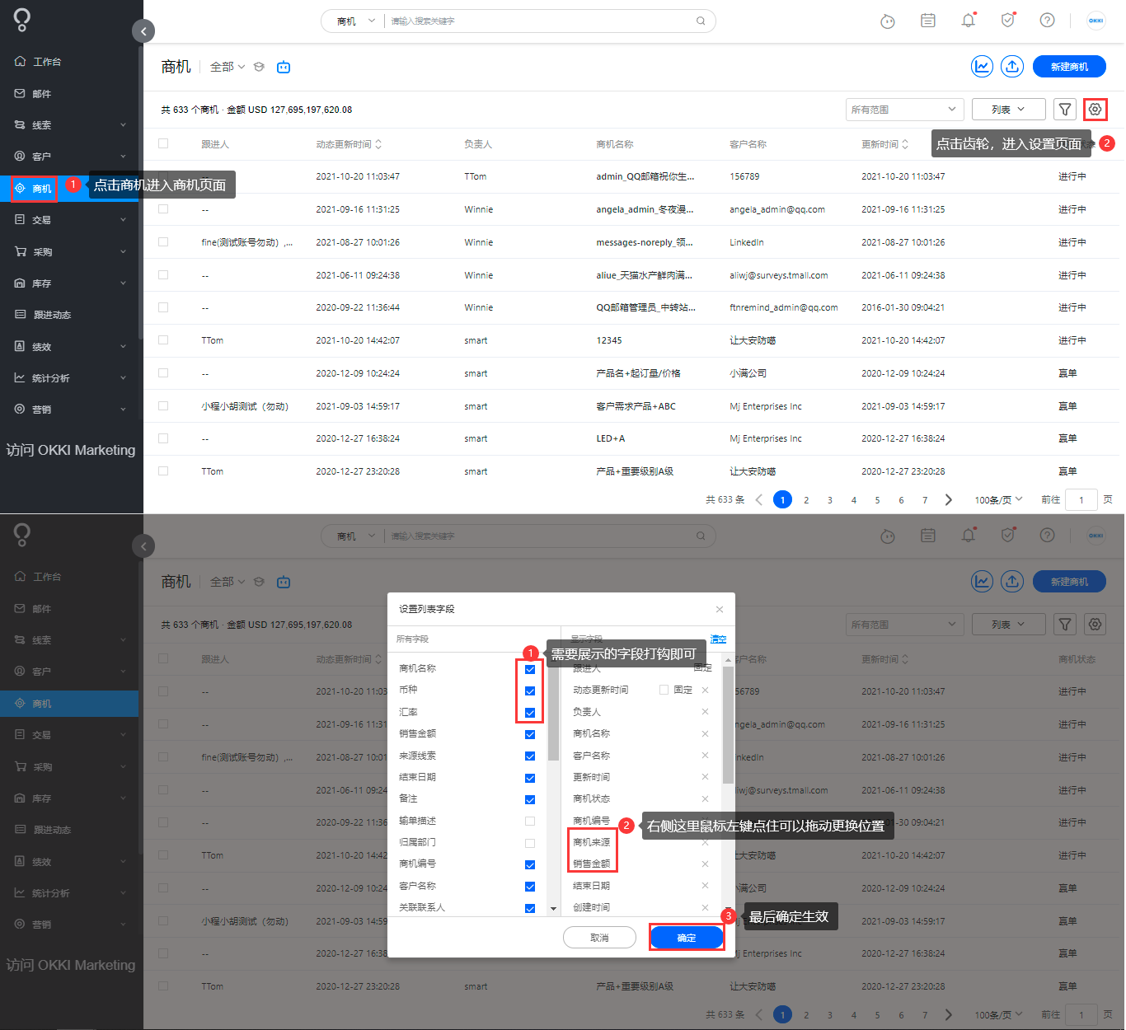Click the export icon next to the chart icon
The width and height of the screenshot is (1126, 1030).
click(1012, 66)
